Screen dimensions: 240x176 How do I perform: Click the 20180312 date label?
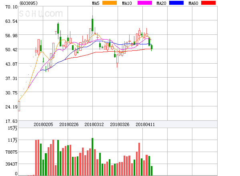94,124
